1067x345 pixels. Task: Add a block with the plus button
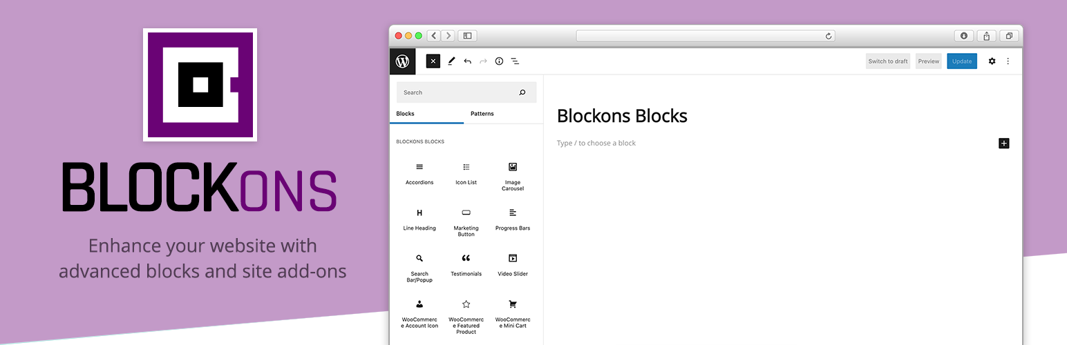pyautogui.click(x=1004, y=144)
